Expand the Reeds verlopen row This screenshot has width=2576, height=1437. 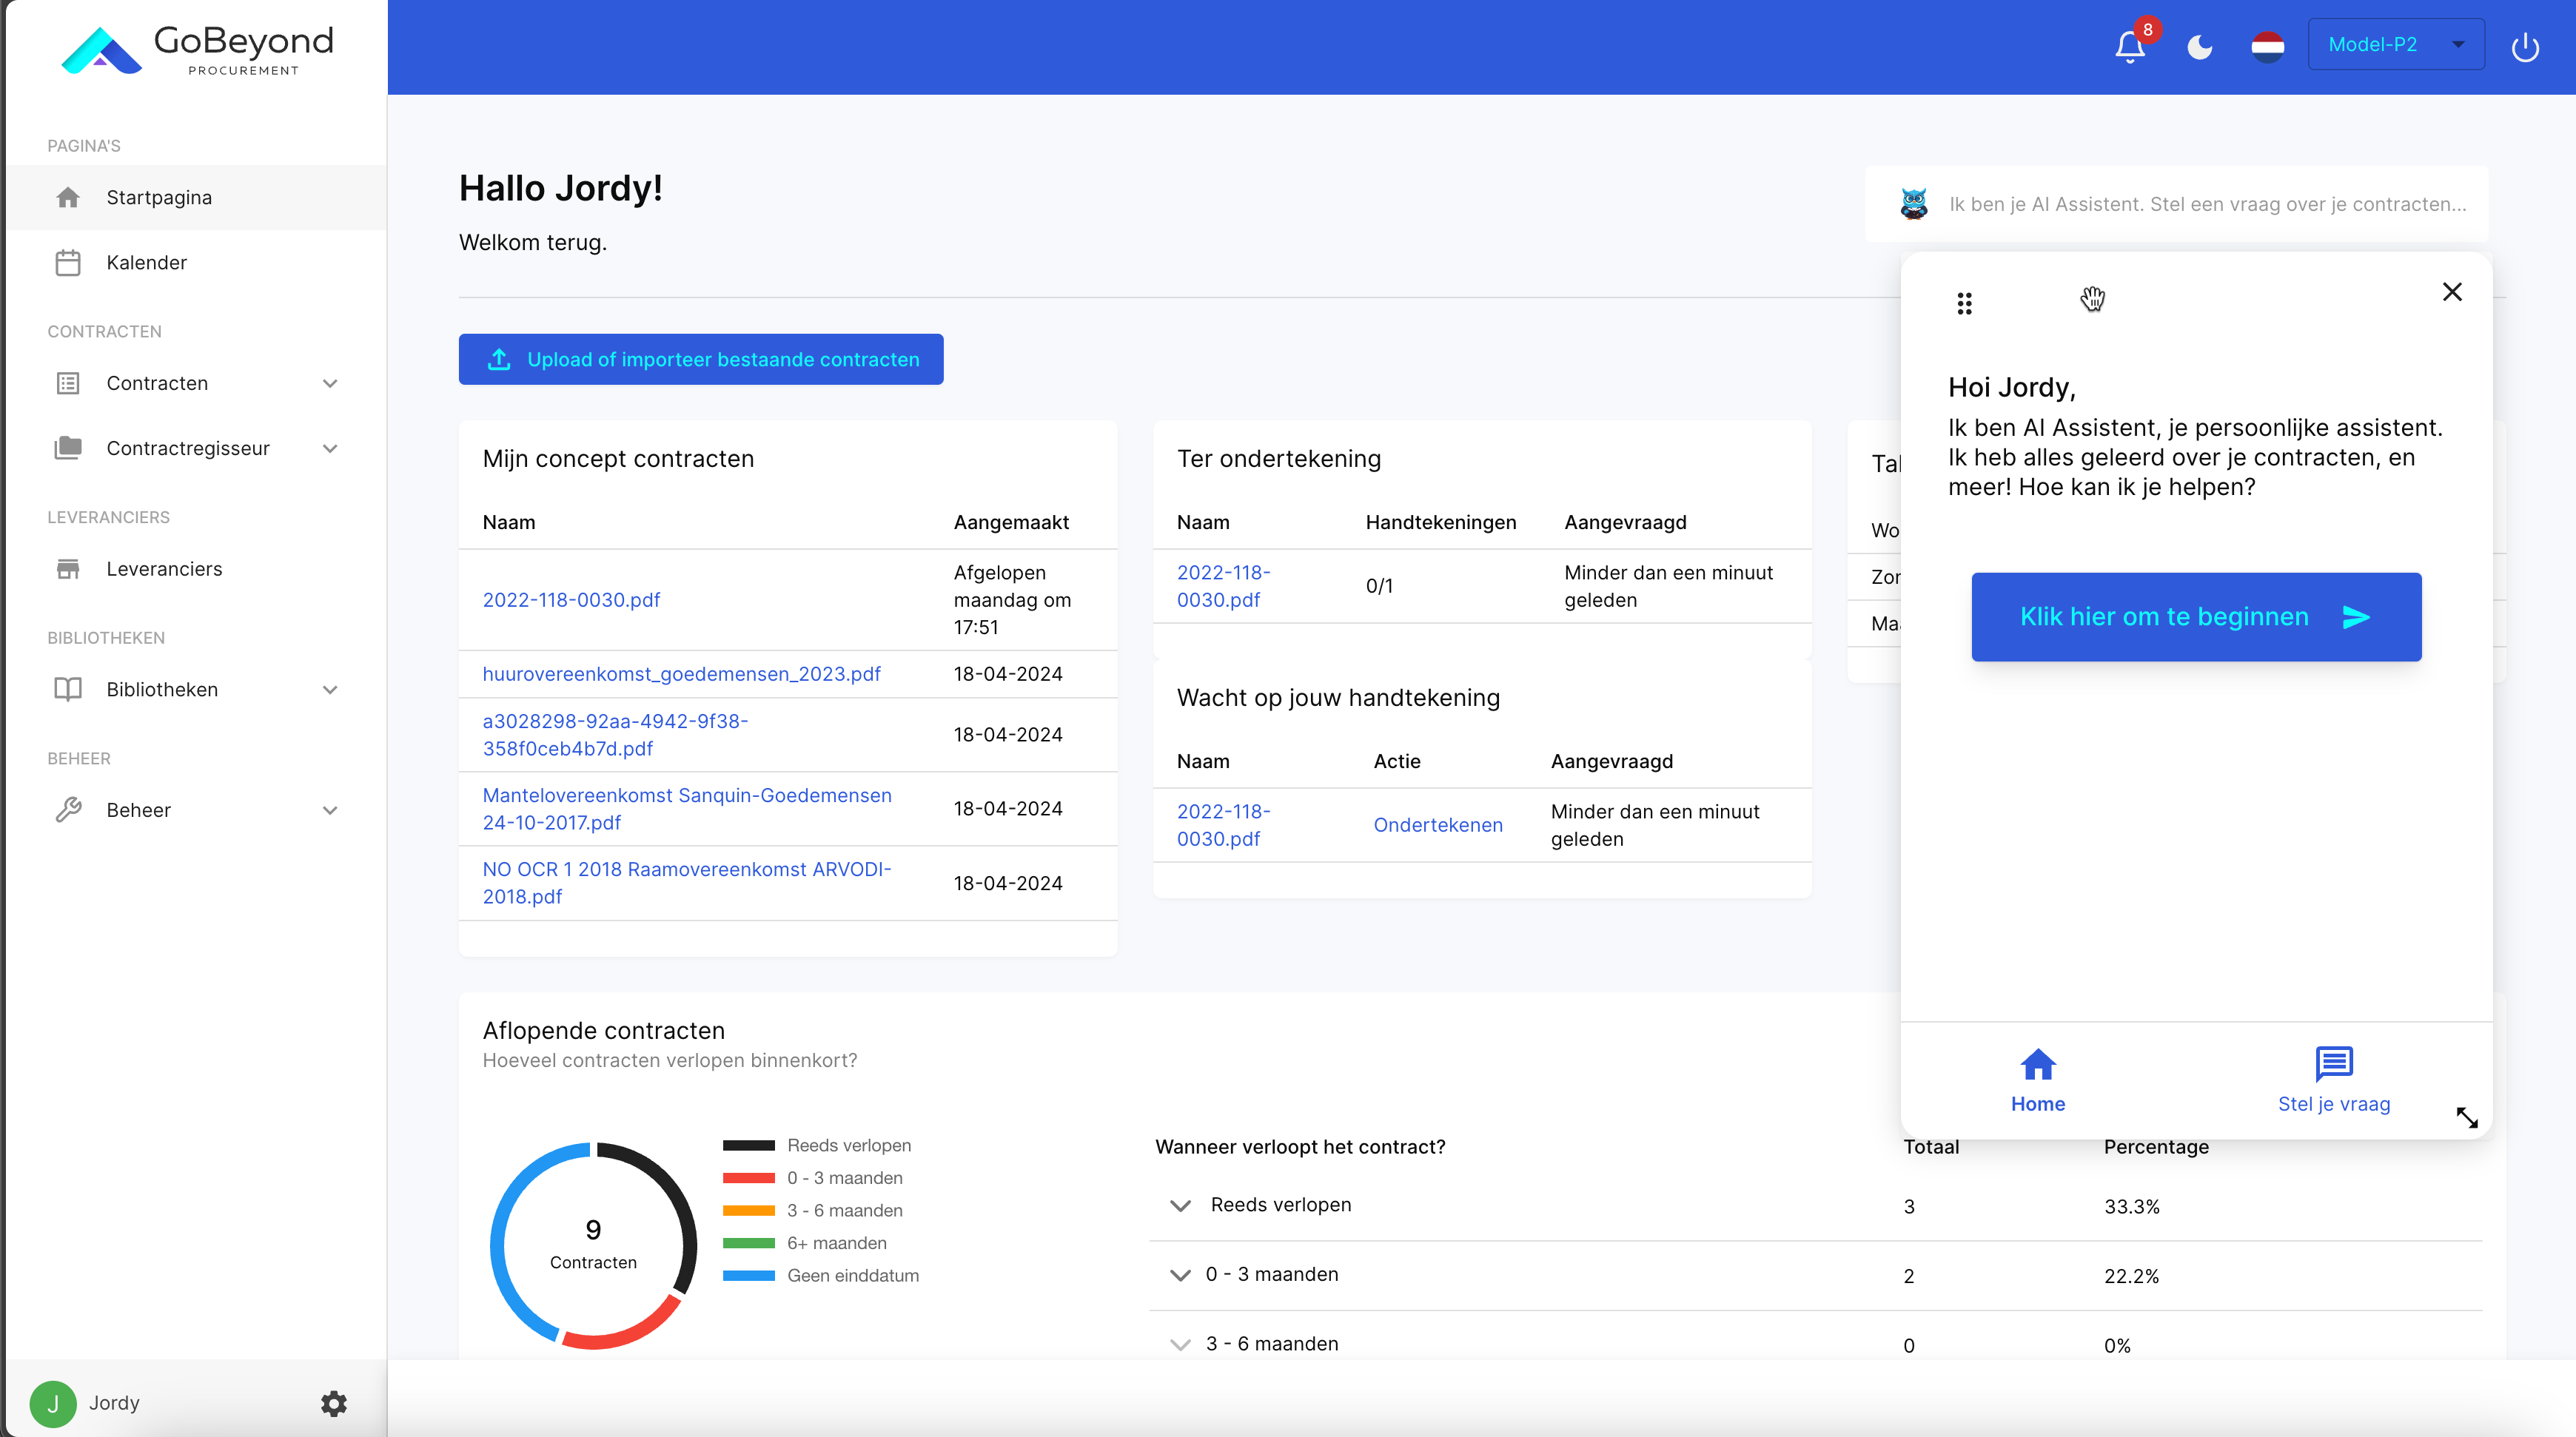click(1180, 1205)
